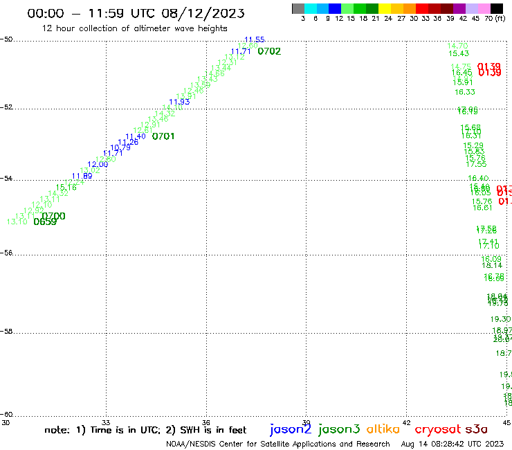
Task: Click the timestamp Aug 14 08:28:42 UTC 2023
Action: coord(452,444)
